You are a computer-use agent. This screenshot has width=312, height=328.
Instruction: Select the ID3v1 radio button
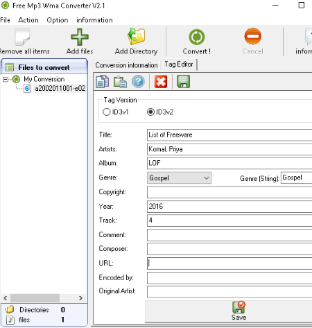(x=107, y=112)
